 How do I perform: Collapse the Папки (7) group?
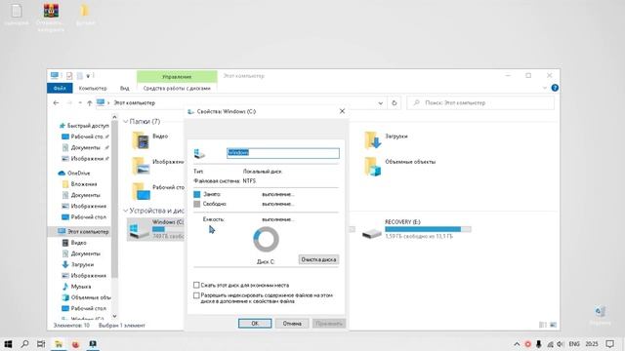126,121
